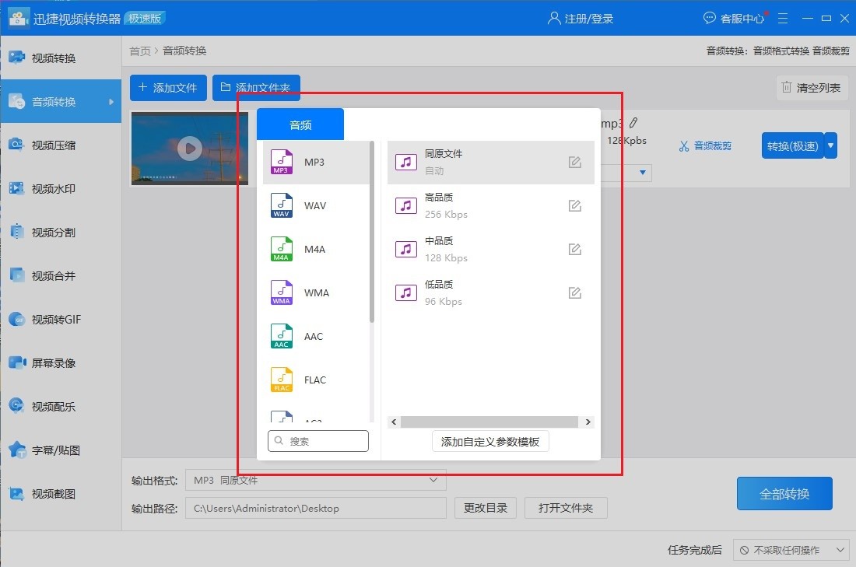Click 清空列表 button
Image resolution: width=856 pixels, height=567 pixels.
tap(812, 88)
